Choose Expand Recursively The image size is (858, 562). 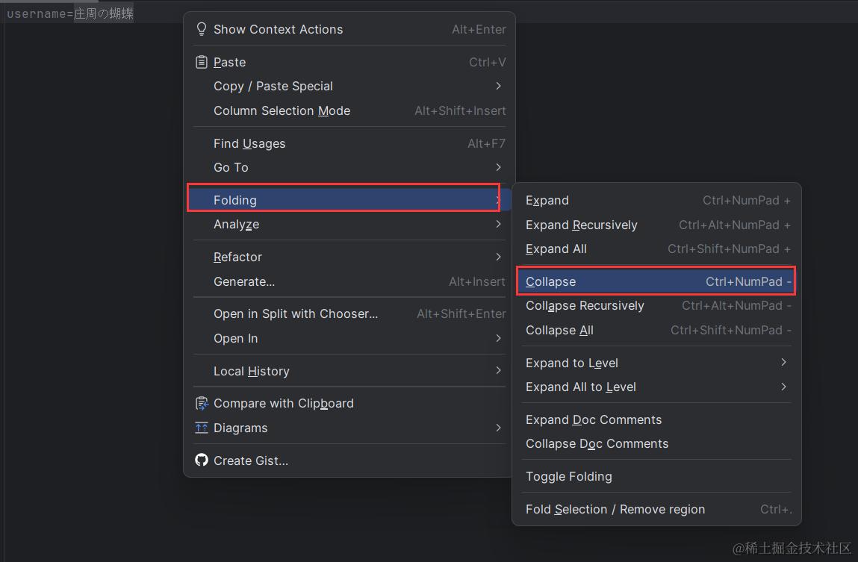[x=656, y=225]
